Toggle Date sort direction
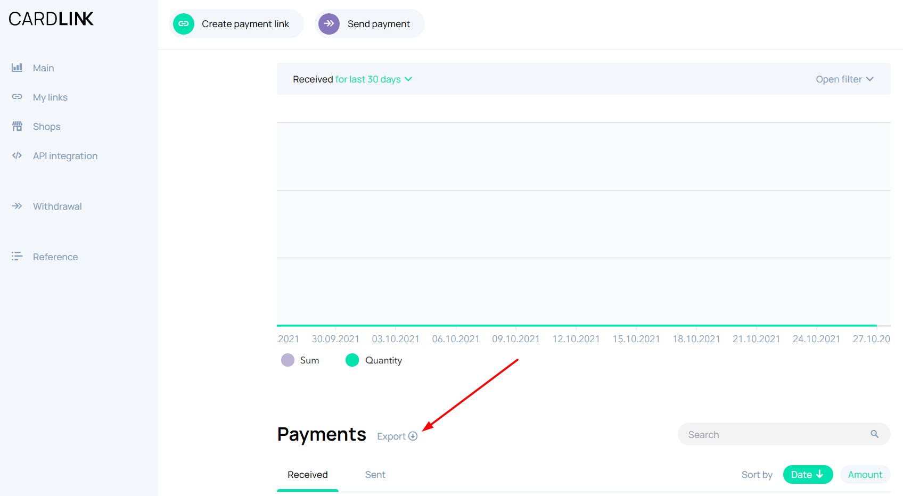The width and height of the screenshot is (903, 496). (x=807, y=475)
